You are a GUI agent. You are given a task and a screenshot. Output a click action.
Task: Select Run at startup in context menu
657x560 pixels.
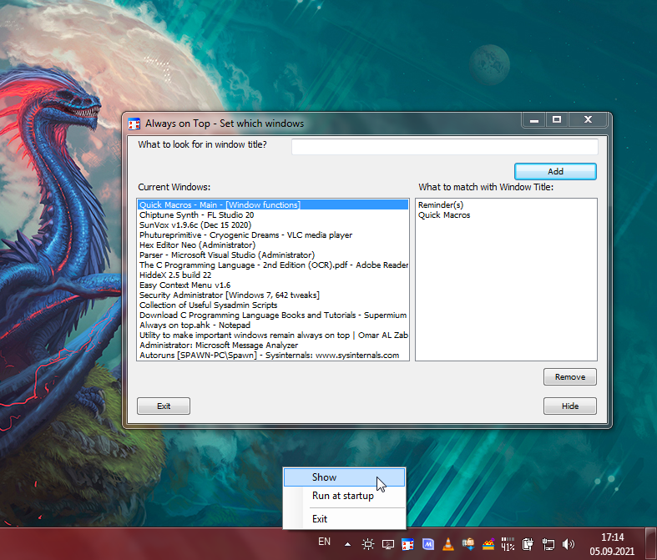click(342, 496)
